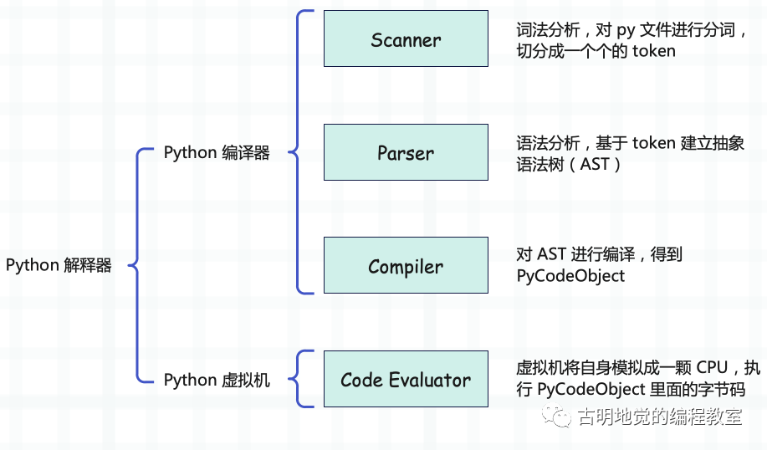Select the 'Python 虚拟机' label
This screenshot has width=767, height=450.
pos(217,380)
